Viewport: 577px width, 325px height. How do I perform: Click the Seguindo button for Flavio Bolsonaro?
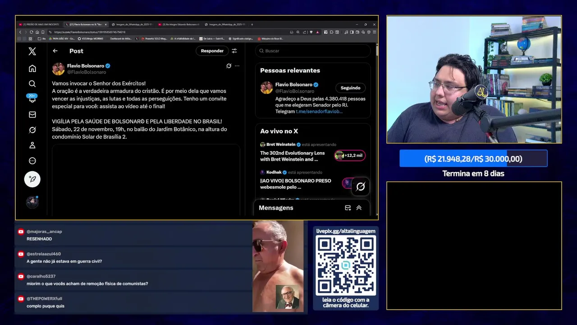350,88
